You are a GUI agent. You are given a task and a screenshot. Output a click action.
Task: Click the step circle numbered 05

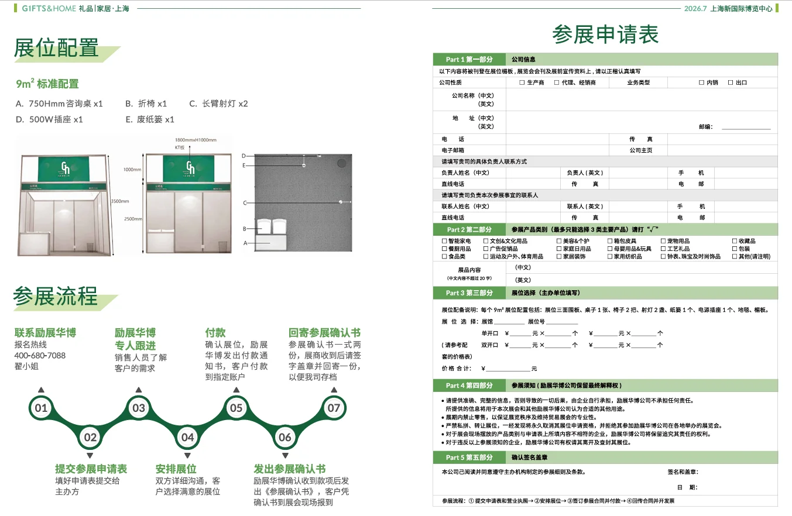236,408
